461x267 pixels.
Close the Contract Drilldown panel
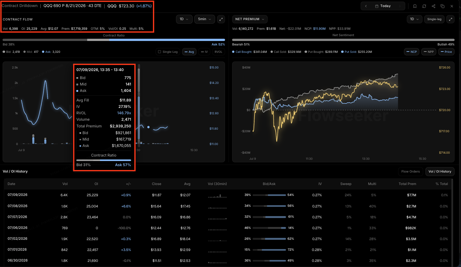point(452,6)
